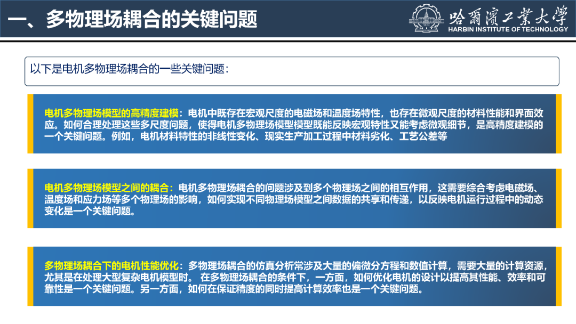Click the text 变化是一个关键问题 in second box

click(x=87, y=210)
